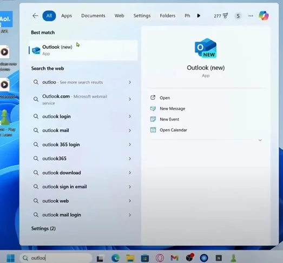The width and height of the screenshot is (283, 263).
Task: Launch the Opera browser taskbar icon
Action: pos(160,258)
